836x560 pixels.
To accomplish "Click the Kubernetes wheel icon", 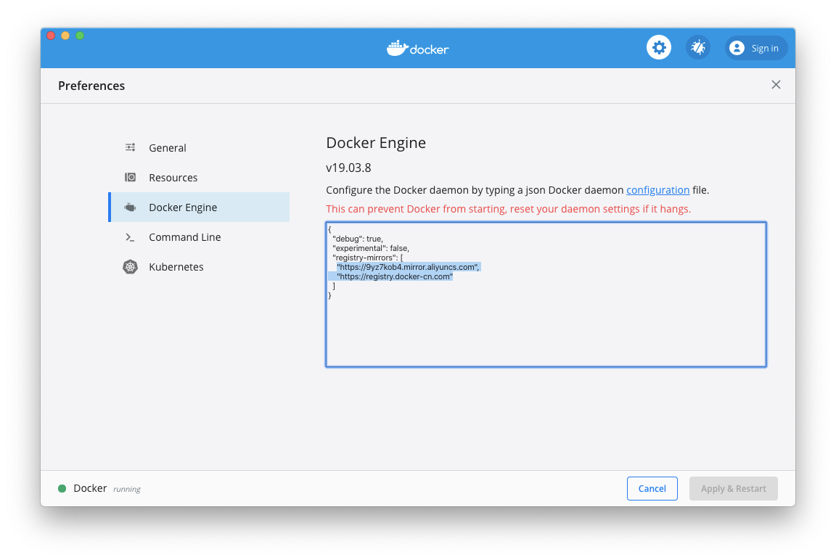I will point(130,267).
